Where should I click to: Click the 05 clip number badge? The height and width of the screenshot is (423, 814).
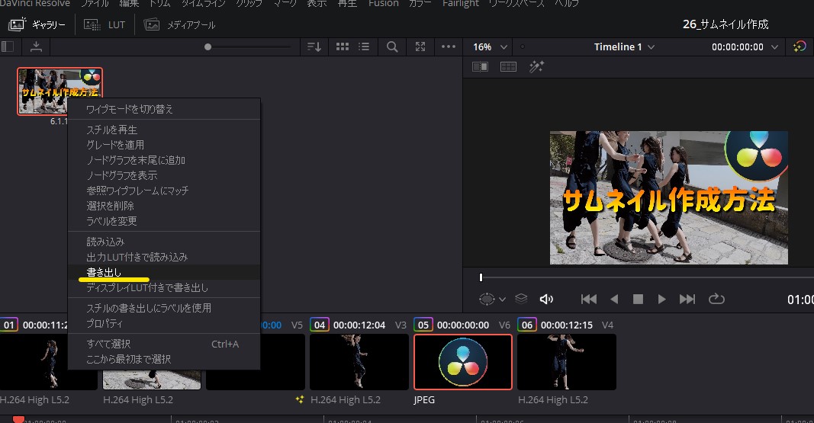pos(423,325)
